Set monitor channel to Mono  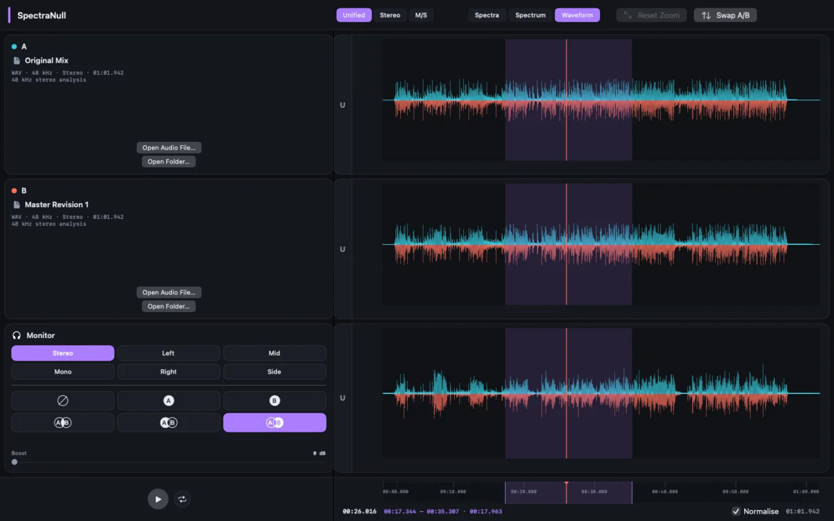[x=63, y=372]
